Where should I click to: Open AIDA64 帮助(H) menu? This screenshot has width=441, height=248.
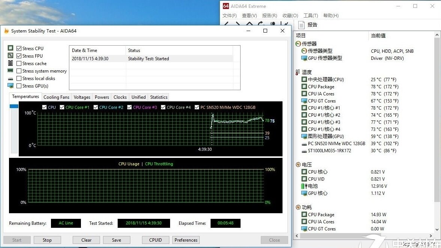coord(331,16)
